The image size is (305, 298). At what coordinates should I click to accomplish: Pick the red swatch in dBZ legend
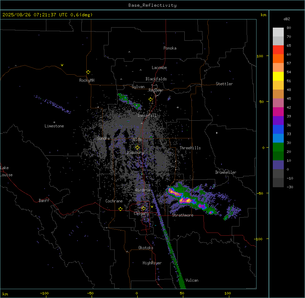click(x=278, y=50)
